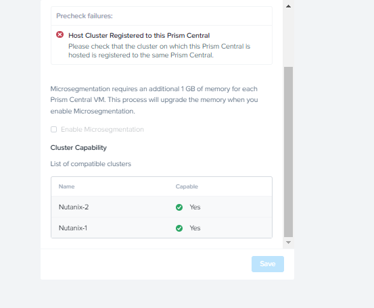Click the Save button

(x=268, y=264)
